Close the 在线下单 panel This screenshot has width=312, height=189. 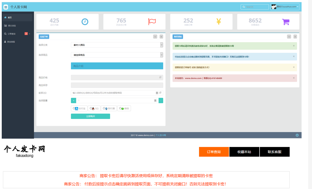point(161,36)
